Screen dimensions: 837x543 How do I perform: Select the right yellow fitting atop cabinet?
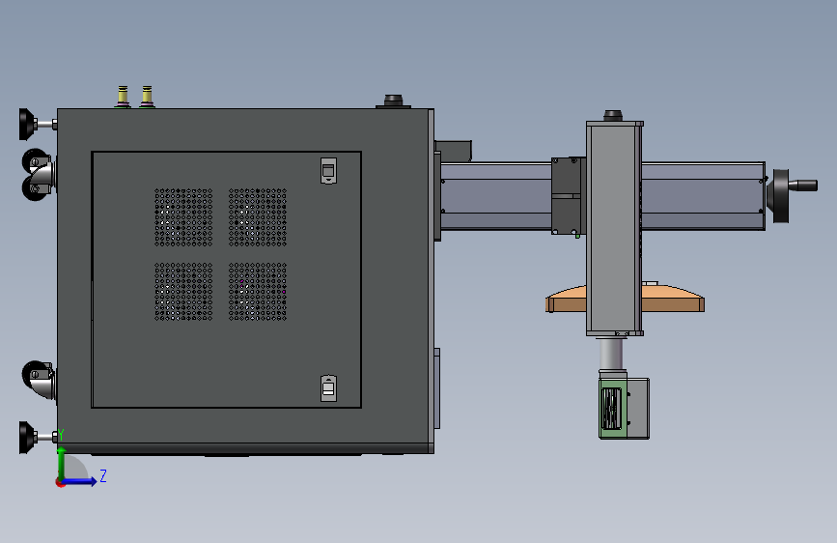point(147,97)
